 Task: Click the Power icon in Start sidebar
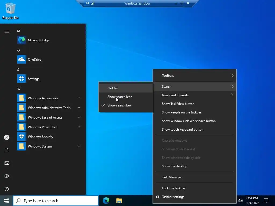pos(7,189)
